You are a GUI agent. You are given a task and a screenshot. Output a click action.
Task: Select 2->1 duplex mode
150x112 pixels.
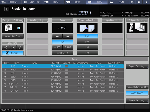[87, 42]
